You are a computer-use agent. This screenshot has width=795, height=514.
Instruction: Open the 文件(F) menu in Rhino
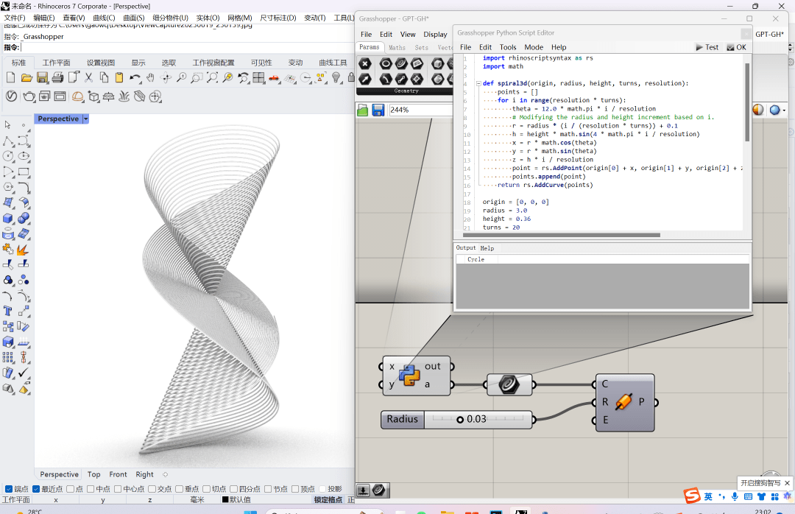(x=15, y=18)
